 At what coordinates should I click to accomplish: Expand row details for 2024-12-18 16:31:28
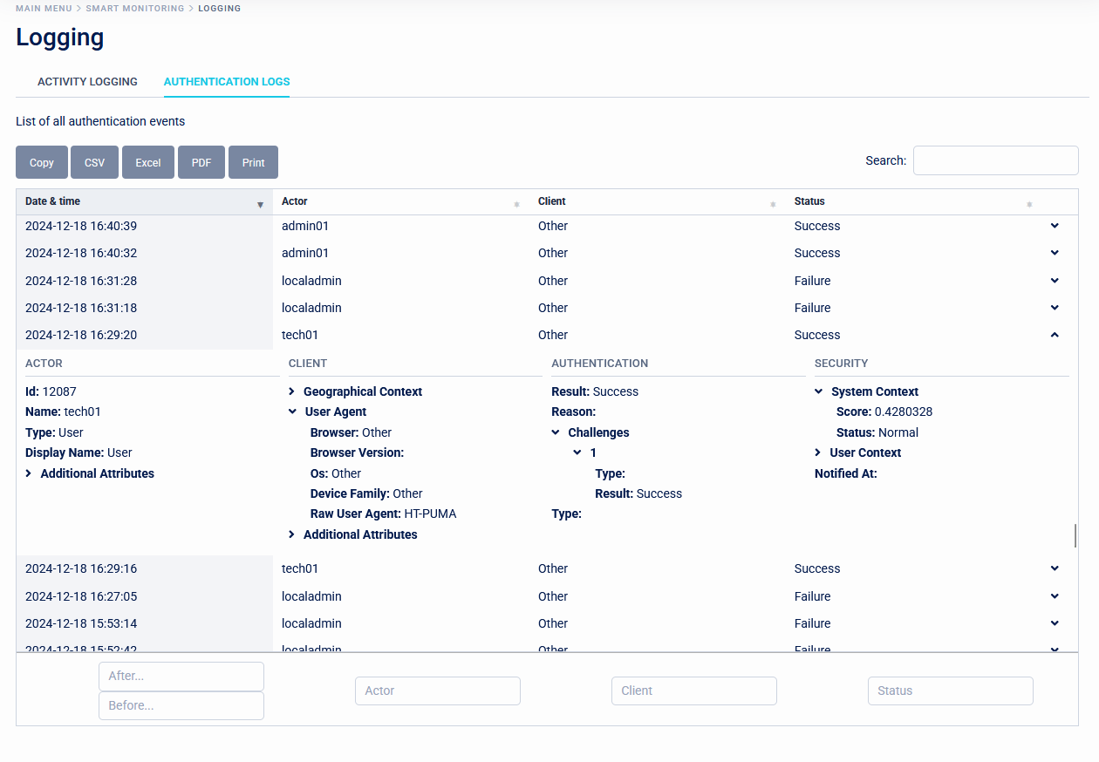click(x=1055, y=281)
